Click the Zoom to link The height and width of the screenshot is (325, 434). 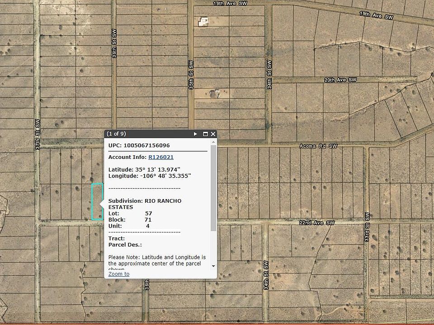coord(119,274)
